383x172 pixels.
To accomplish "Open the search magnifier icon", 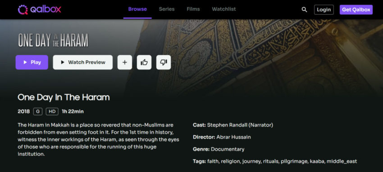I will (x=304, y=10).
